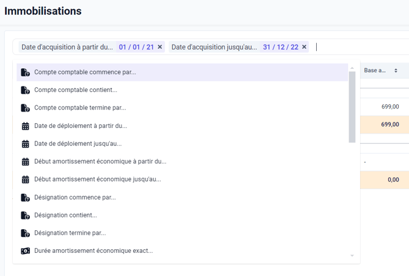Click calendar icon beside Début amortissement économique jusqu'au
This screenshot has height=276, width=409.
(x=25, y=180)
